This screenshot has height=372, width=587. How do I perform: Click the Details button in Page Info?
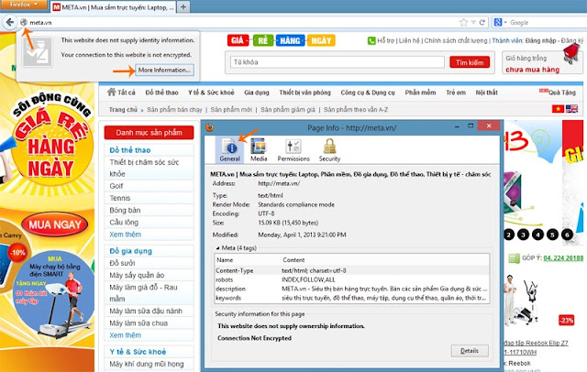tap(470, 351)
